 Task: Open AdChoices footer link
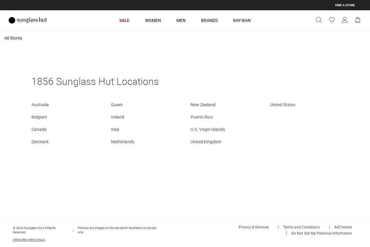pyautogui.click(x=343, y=227)
